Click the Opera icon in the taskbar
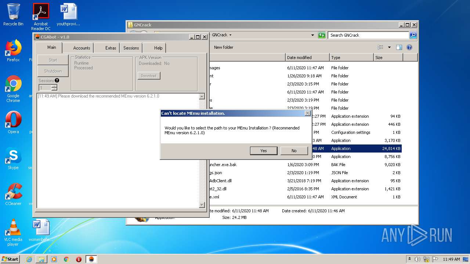The width and height of the screenshot is (470, 264). pos(79,259)
